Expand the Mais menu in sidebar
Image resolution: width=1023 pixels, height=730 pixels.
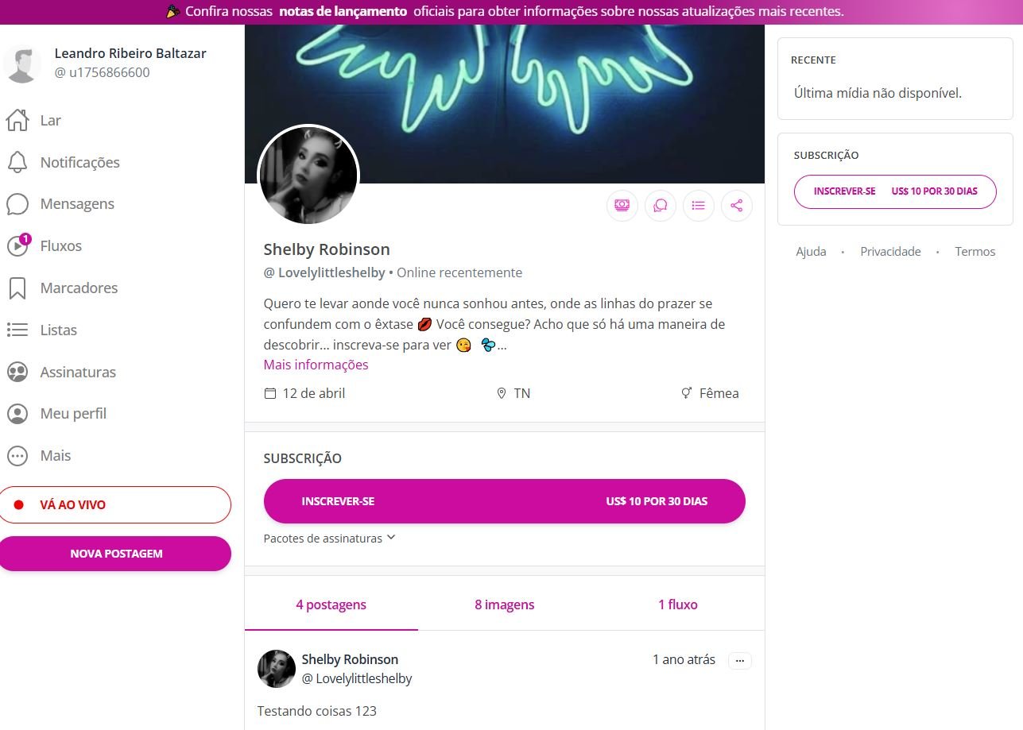17,456
